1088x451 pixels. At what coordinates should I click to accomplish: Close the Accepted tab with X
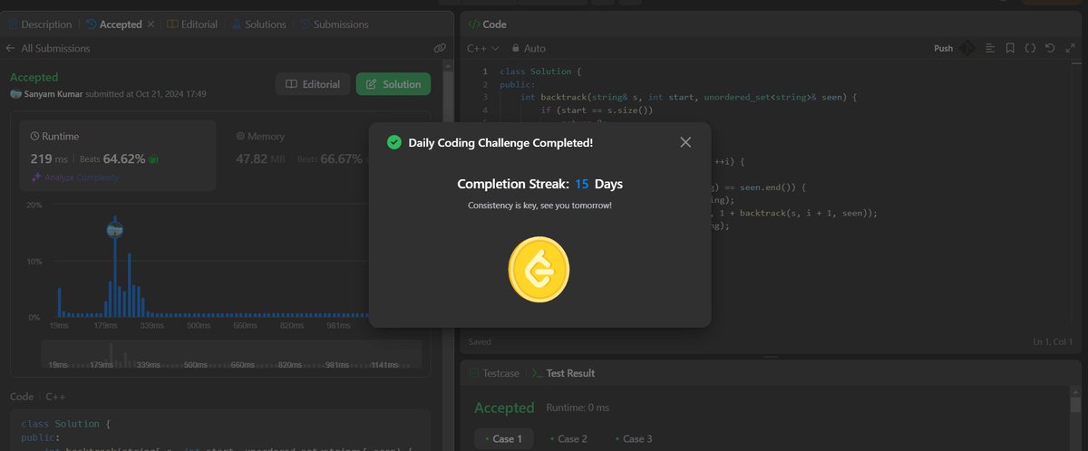[x=151, y=24]
